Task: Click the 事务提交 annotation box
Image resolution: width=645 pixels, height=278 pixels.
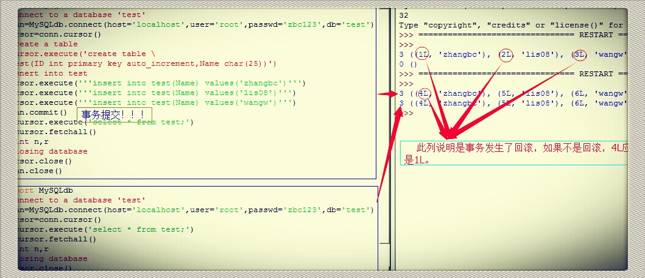Action: point(114,114)
